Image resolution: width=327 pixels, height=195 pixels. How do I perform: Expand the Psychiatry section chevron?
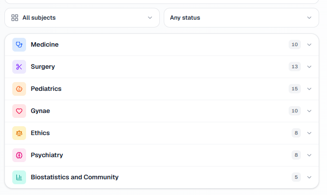coord(309,155)
